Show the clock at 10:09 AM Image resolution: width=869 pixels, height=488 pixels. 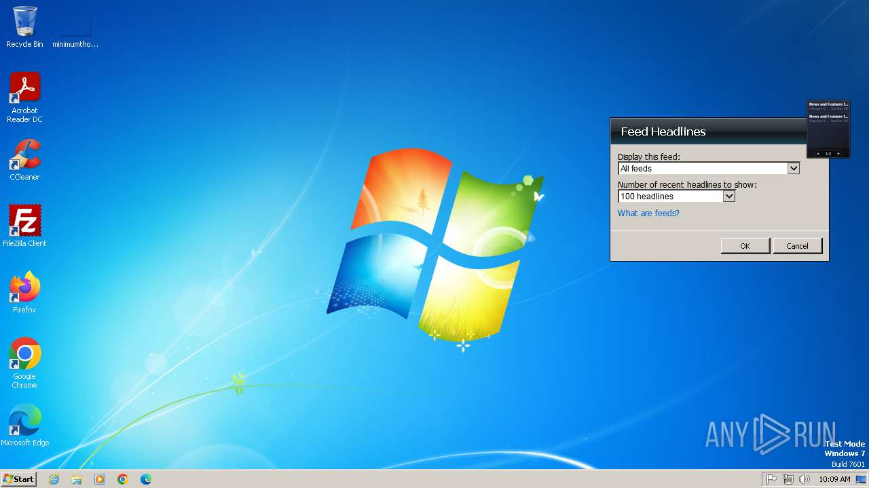click(834, 479)
